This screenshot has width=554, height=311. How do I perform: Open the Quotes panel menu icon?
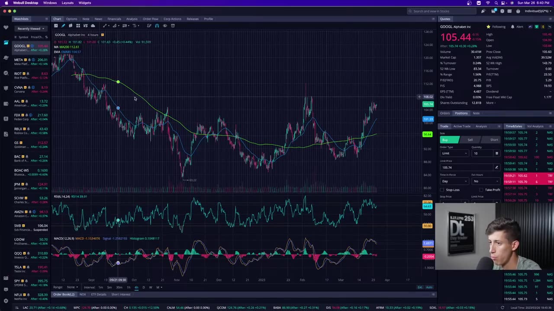coord(549,19)
